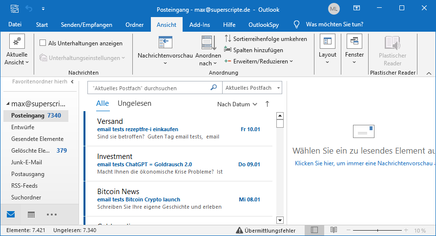Click Spalten hinzufügen to add columns

253,50
